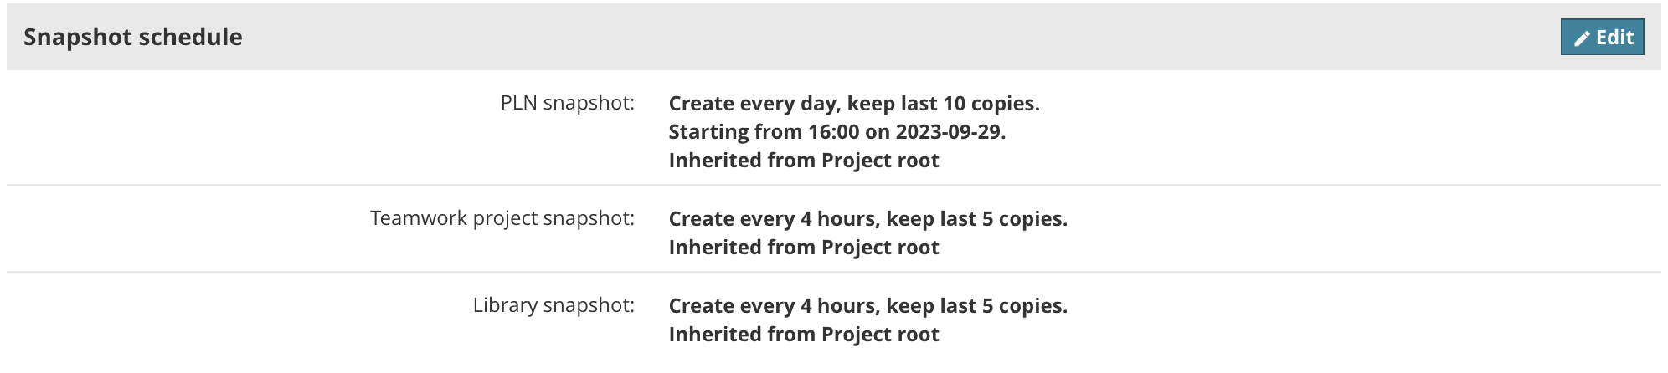Click 'Inherited from Project root' under PLN snapshot
The width and height of the screenshot is (1668, 373).
[x=804, y=161]
